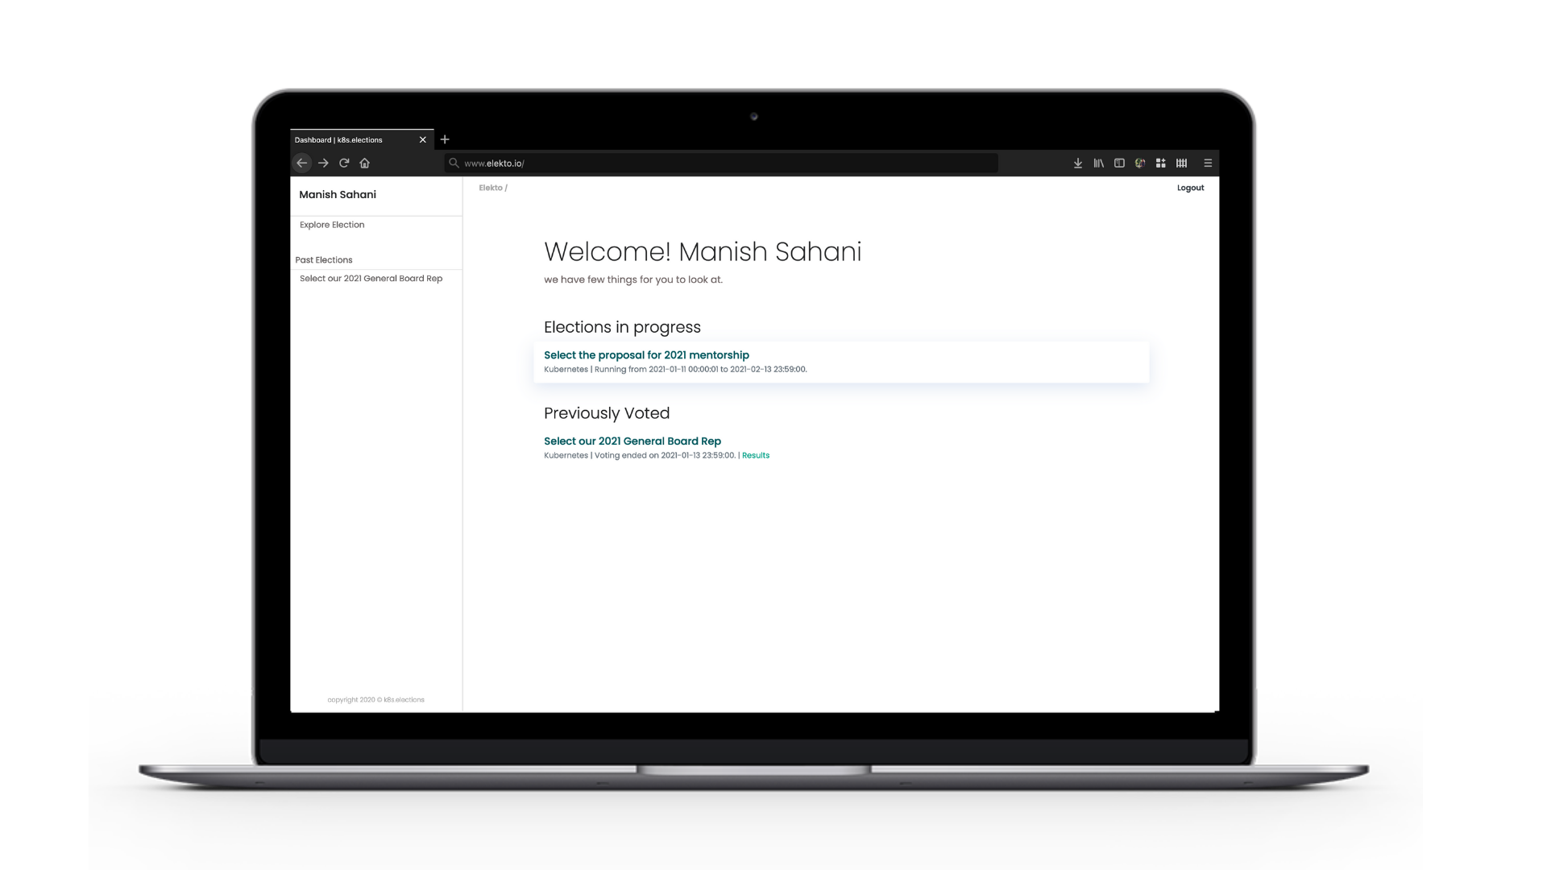Image resolution: width=1547 pixels, height=870 pixels.
Task: Open the 2021 General Board Rep sidebar item
Action: coord(371,279)
